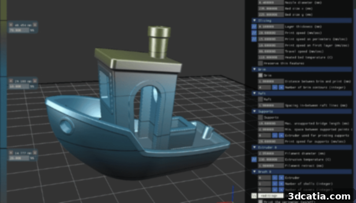
Task: Decrease extruder used for printing supports
Action: coord(275,136)
